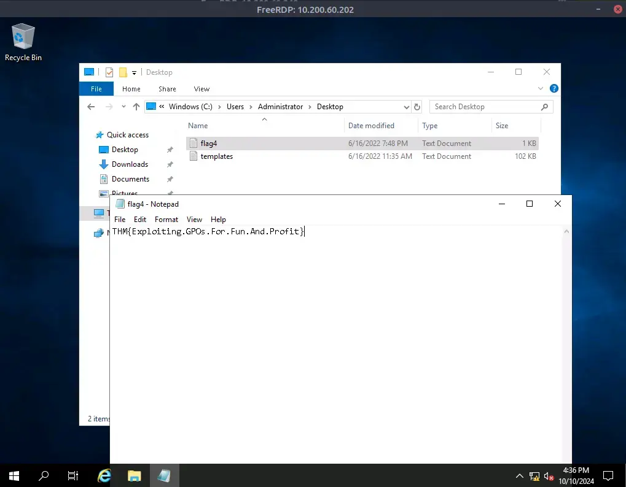Open the Notepad File menu

point(120,220)
